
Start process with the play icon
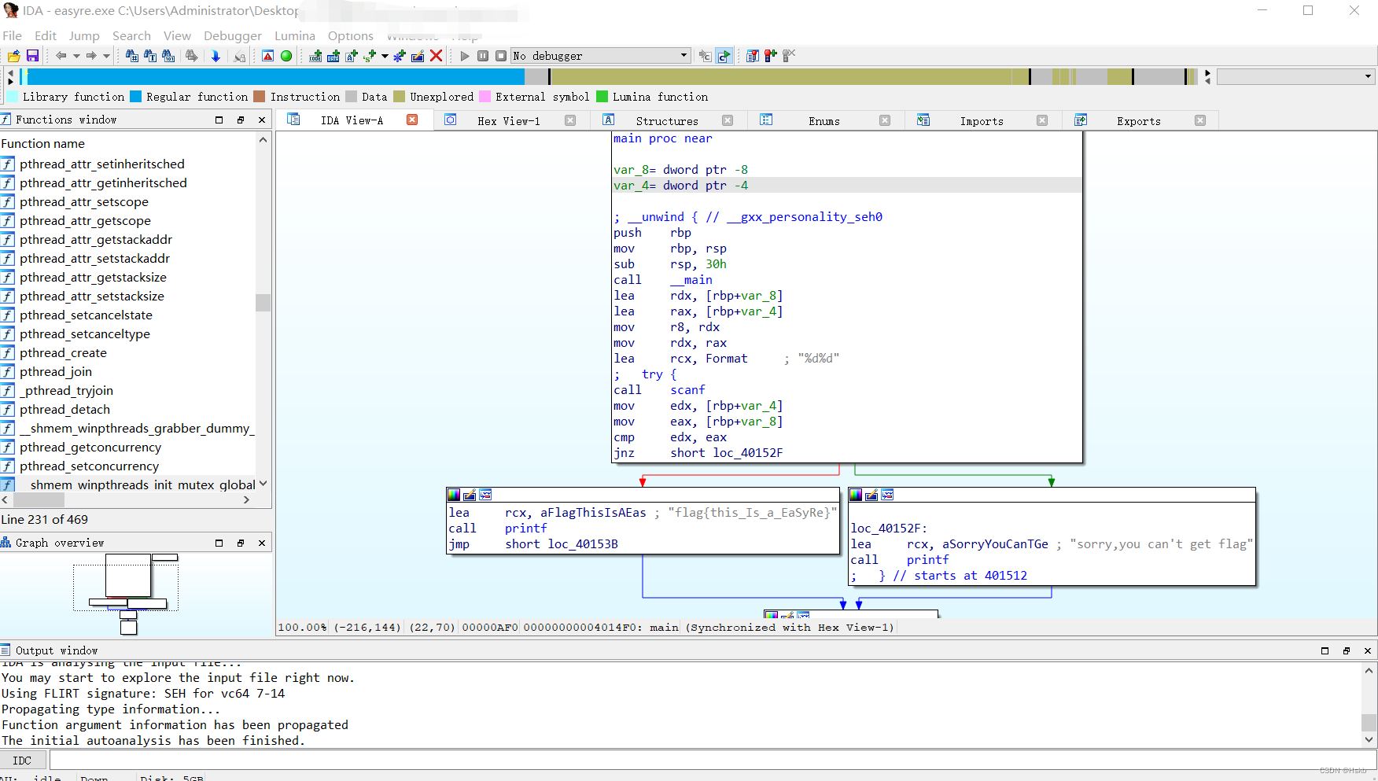click(465, 56)
